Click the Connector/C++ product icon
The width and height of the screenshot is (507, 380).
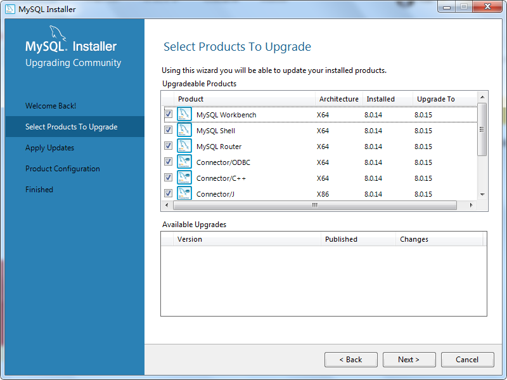click(184, 178)
